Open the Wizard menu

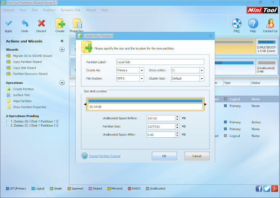click(x=91, y=10)
